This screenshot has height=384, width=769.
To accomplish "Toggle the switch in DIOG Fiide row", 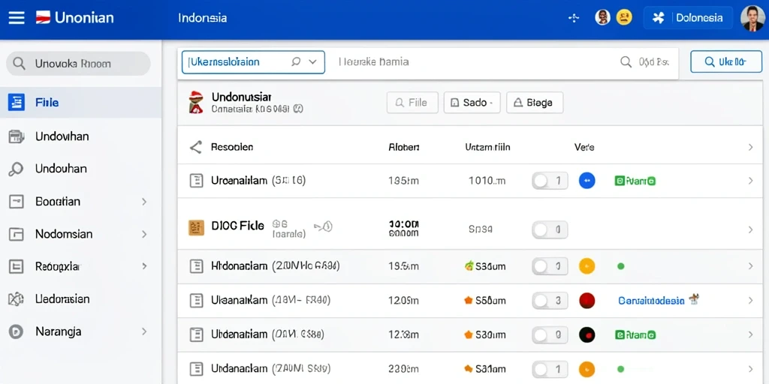I will 550,229.
